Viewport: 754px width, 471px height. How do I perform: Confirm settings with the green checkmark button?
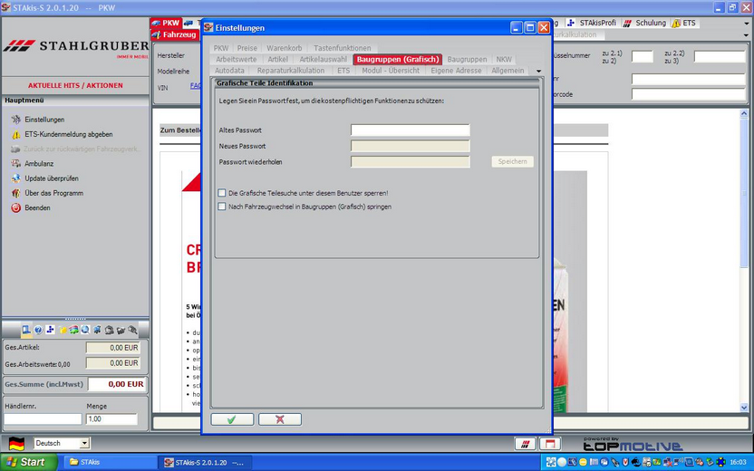point(232,419)
